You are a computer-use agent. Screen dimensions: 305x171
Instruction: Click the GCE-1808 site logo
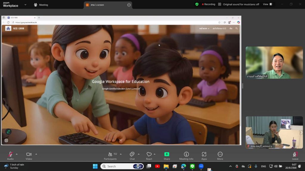pyautogui.click(x=8, y=28)
